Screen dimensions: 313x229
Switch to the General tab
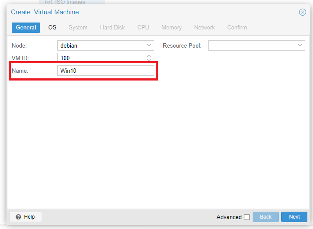click(x=26, y=27)
